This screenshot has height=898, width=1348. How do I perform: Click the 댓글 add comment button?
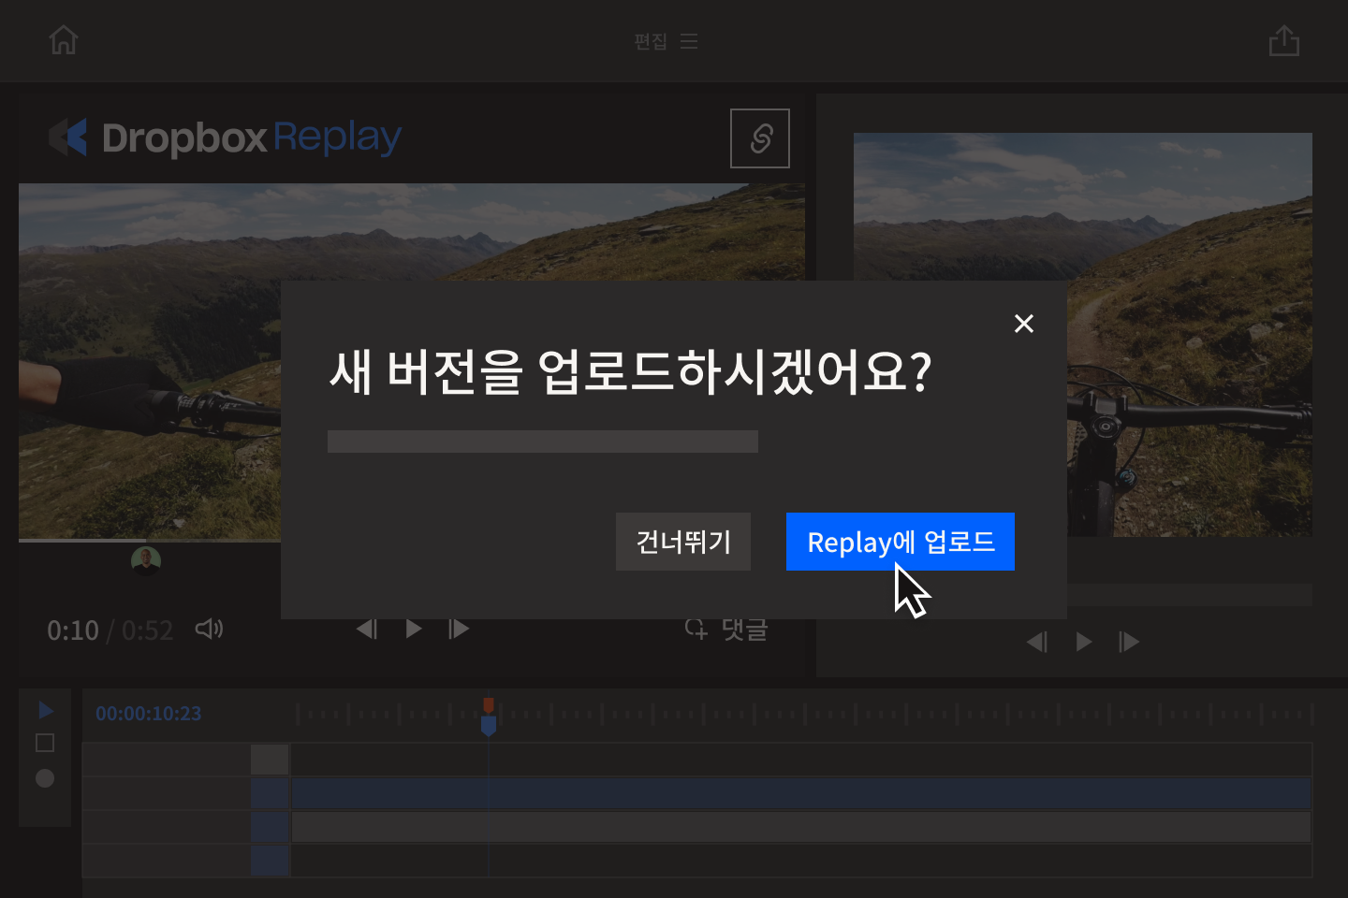pos(726,629)
